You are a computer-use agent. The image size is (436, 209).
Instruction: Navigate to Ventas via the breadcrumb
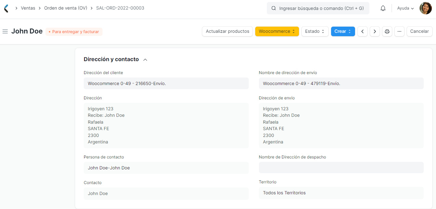pyautogui.click(x=28, y=8)
